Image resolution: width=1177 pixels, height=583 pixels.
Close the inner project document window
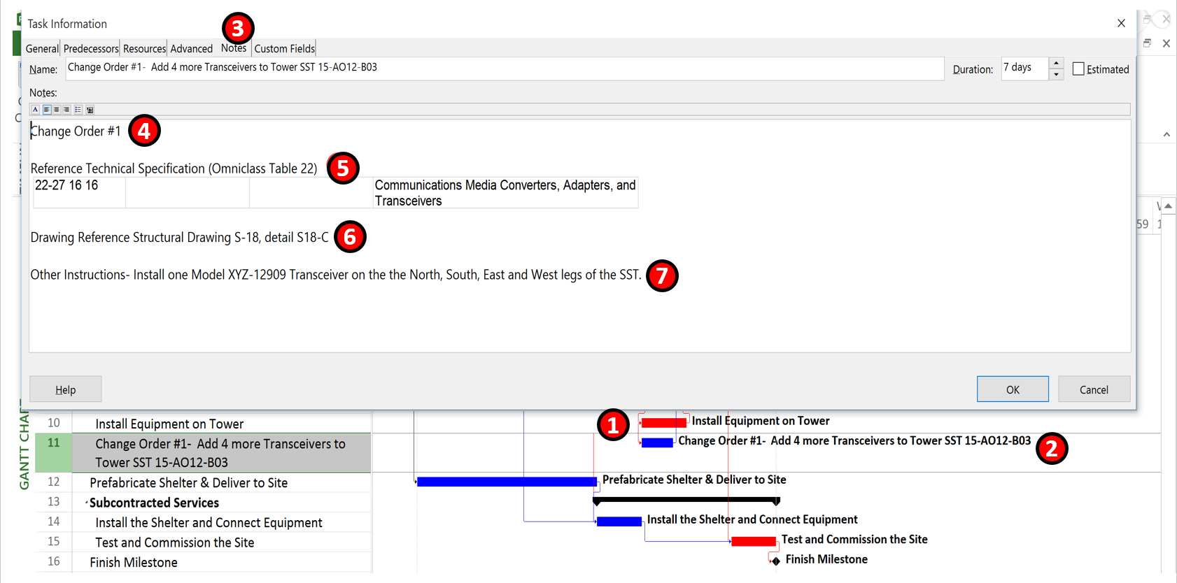1167,43
